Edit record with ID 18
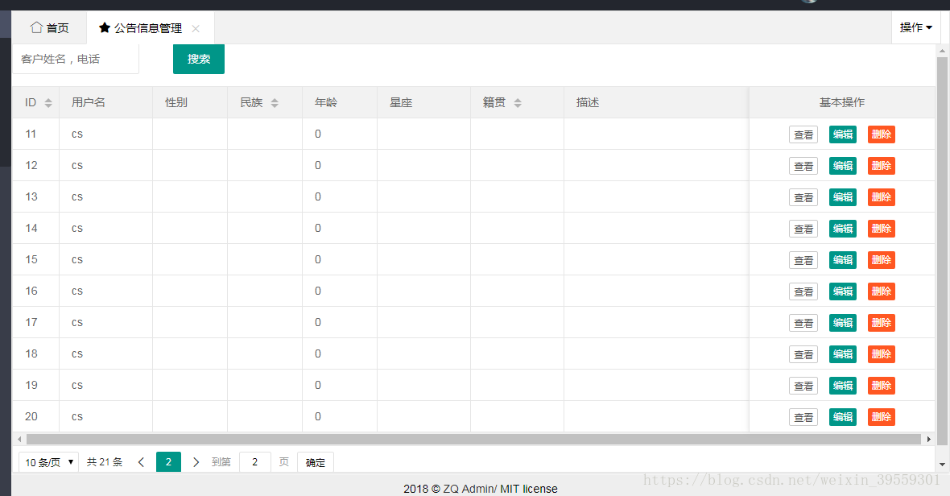 [843, 354]
